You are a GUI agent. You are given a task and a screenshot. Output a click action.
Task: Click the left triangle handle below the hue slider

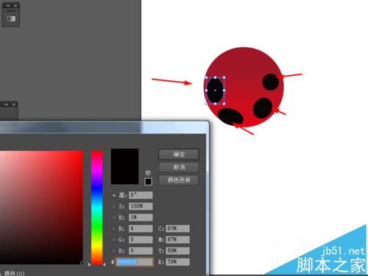click(89, 264)
